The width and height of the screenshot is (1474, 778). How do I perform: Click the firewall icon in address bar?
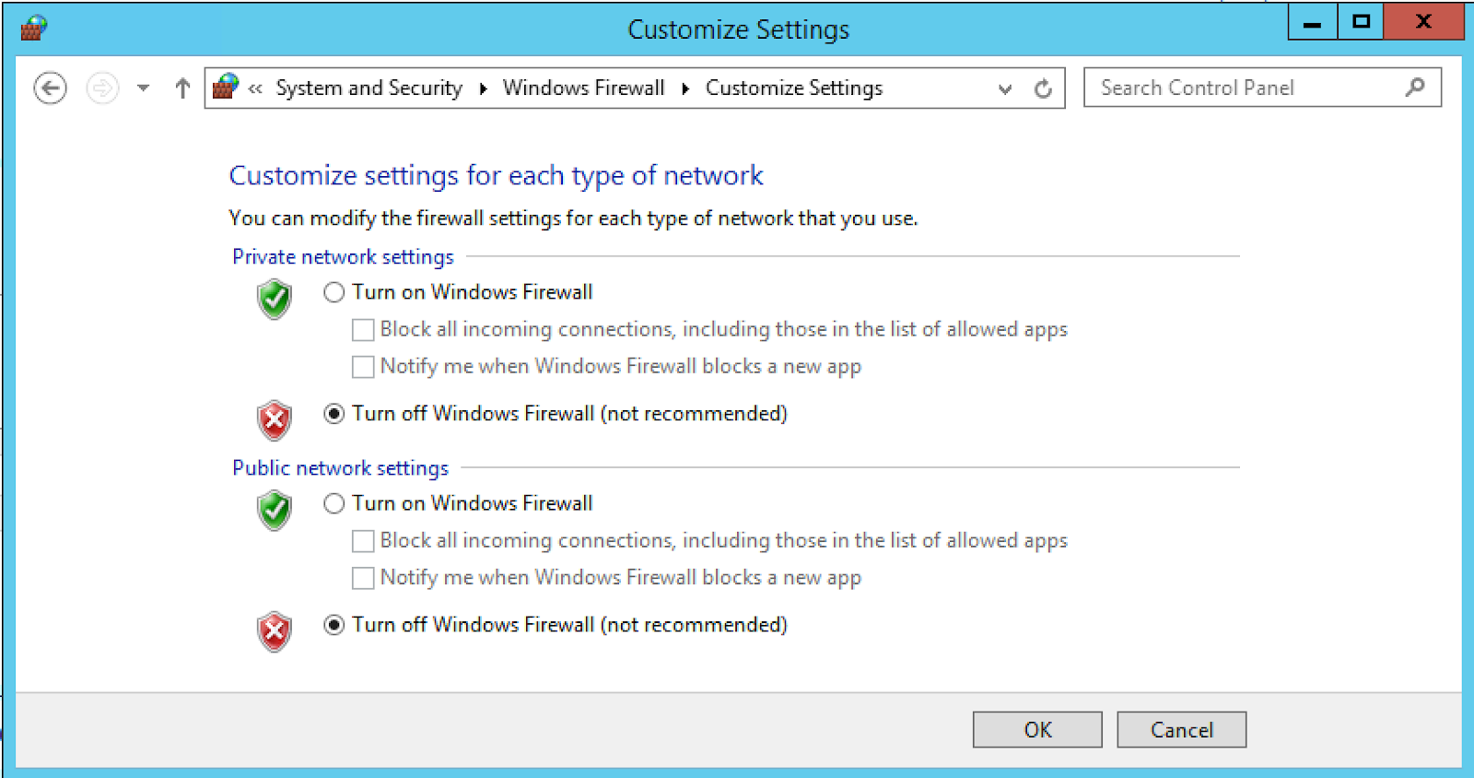226,88
